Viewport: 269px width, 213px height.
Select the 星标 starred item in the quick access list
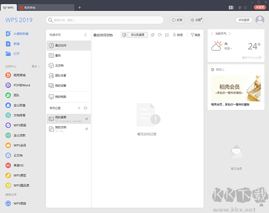click(68, 55)
